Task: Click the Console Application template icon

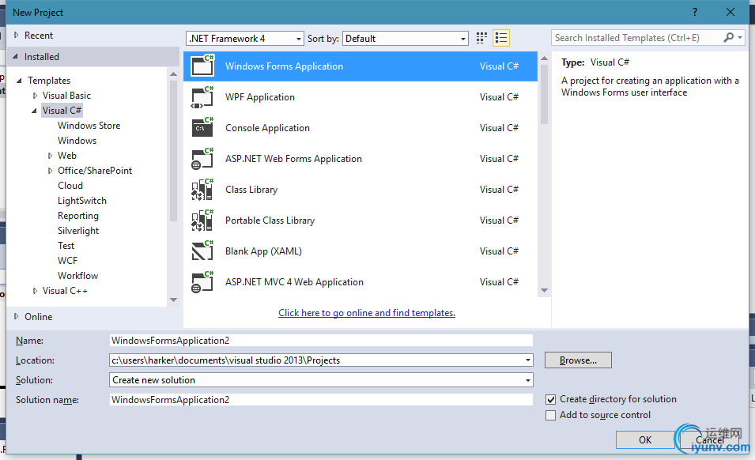Action: [x=202, y=127]
